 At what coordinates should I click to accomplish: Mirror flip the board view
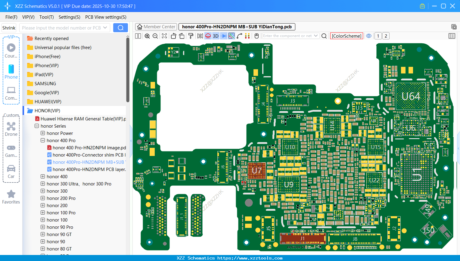click(x=200, y=36)
